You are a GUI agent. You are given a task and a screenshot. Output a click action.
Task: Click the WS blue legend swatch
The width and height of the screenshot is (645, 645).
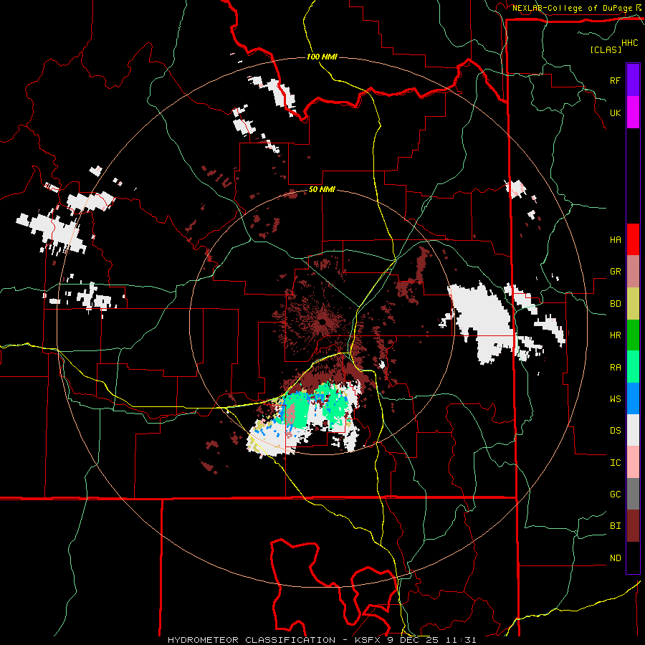[x=633, y=398]
